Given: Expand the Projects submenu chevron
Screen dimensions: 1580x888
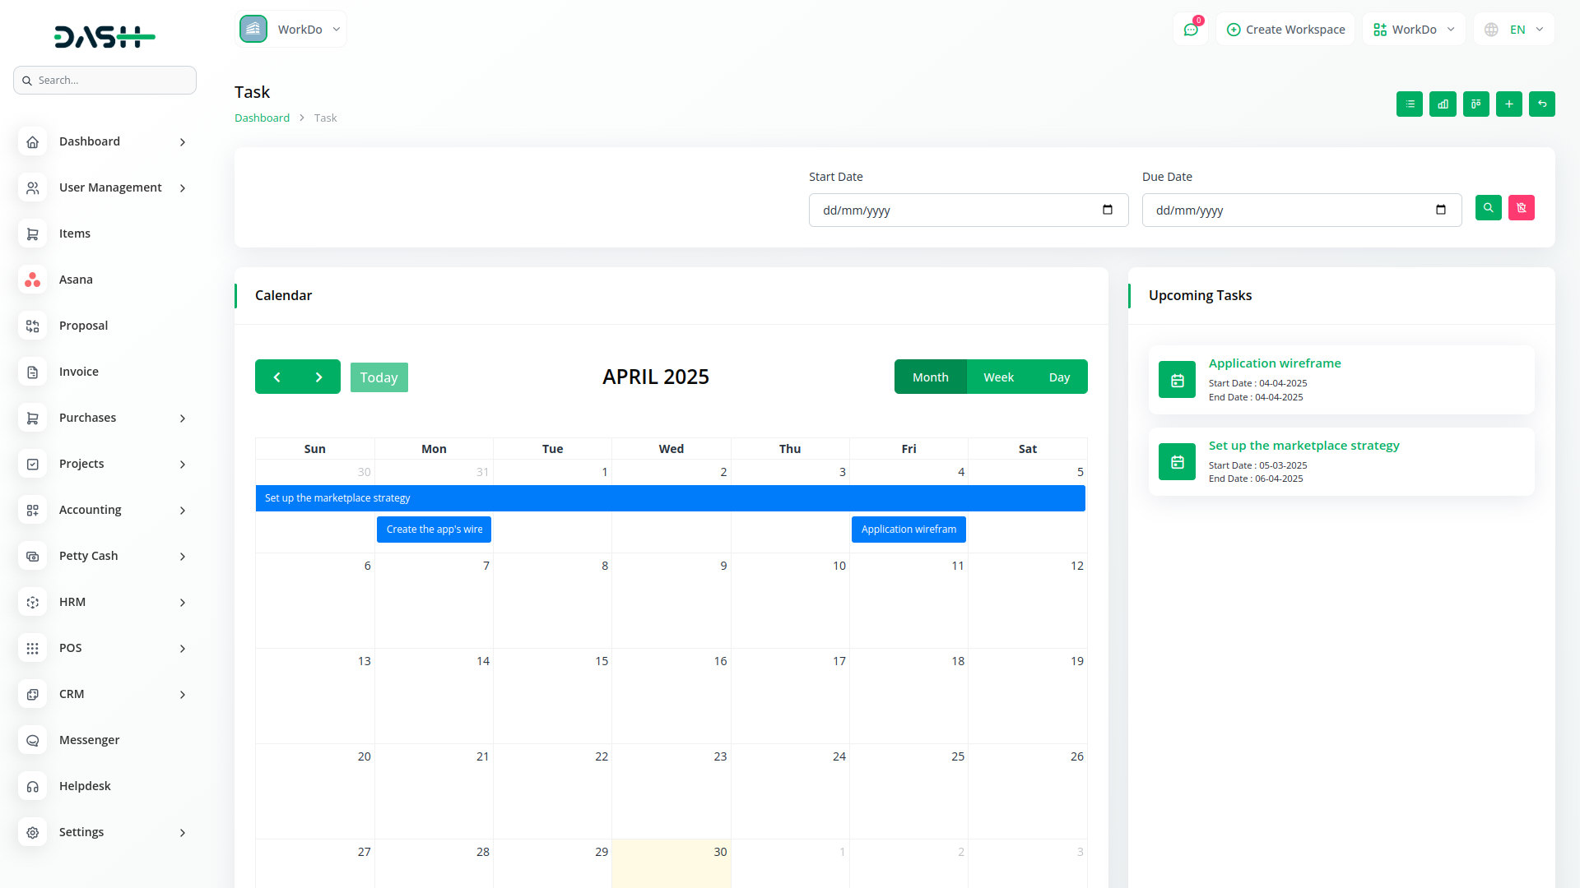Looking at the screenshot, I should (183, 465).
